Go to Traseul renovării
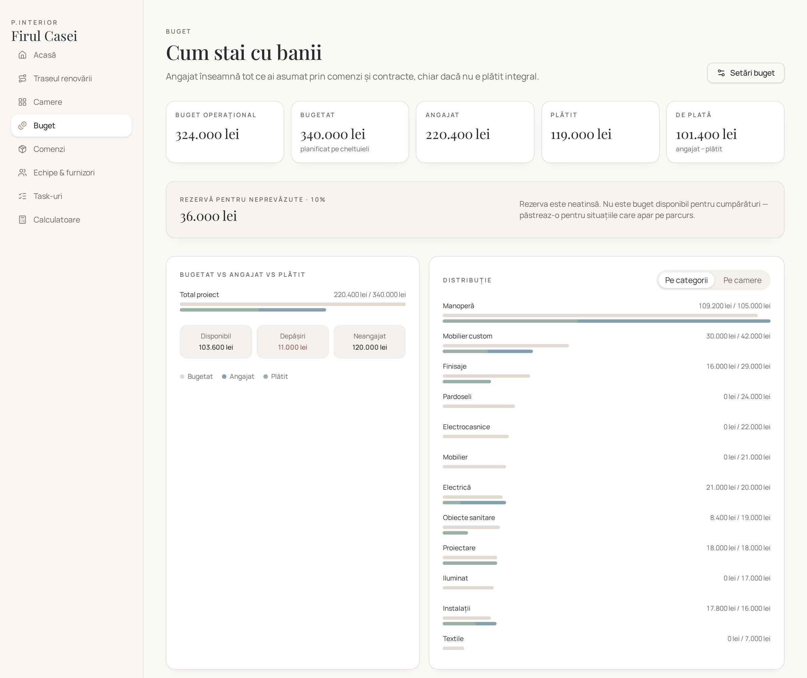 tap(72, 78)
